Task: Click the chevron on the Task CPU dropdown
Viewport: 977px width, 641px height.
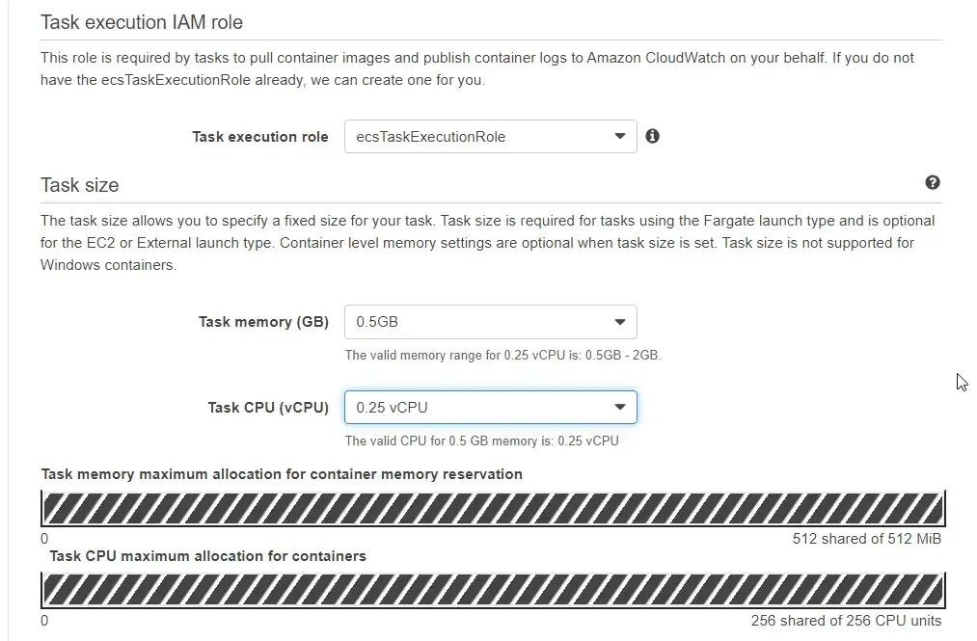Action: coord(620,407)
